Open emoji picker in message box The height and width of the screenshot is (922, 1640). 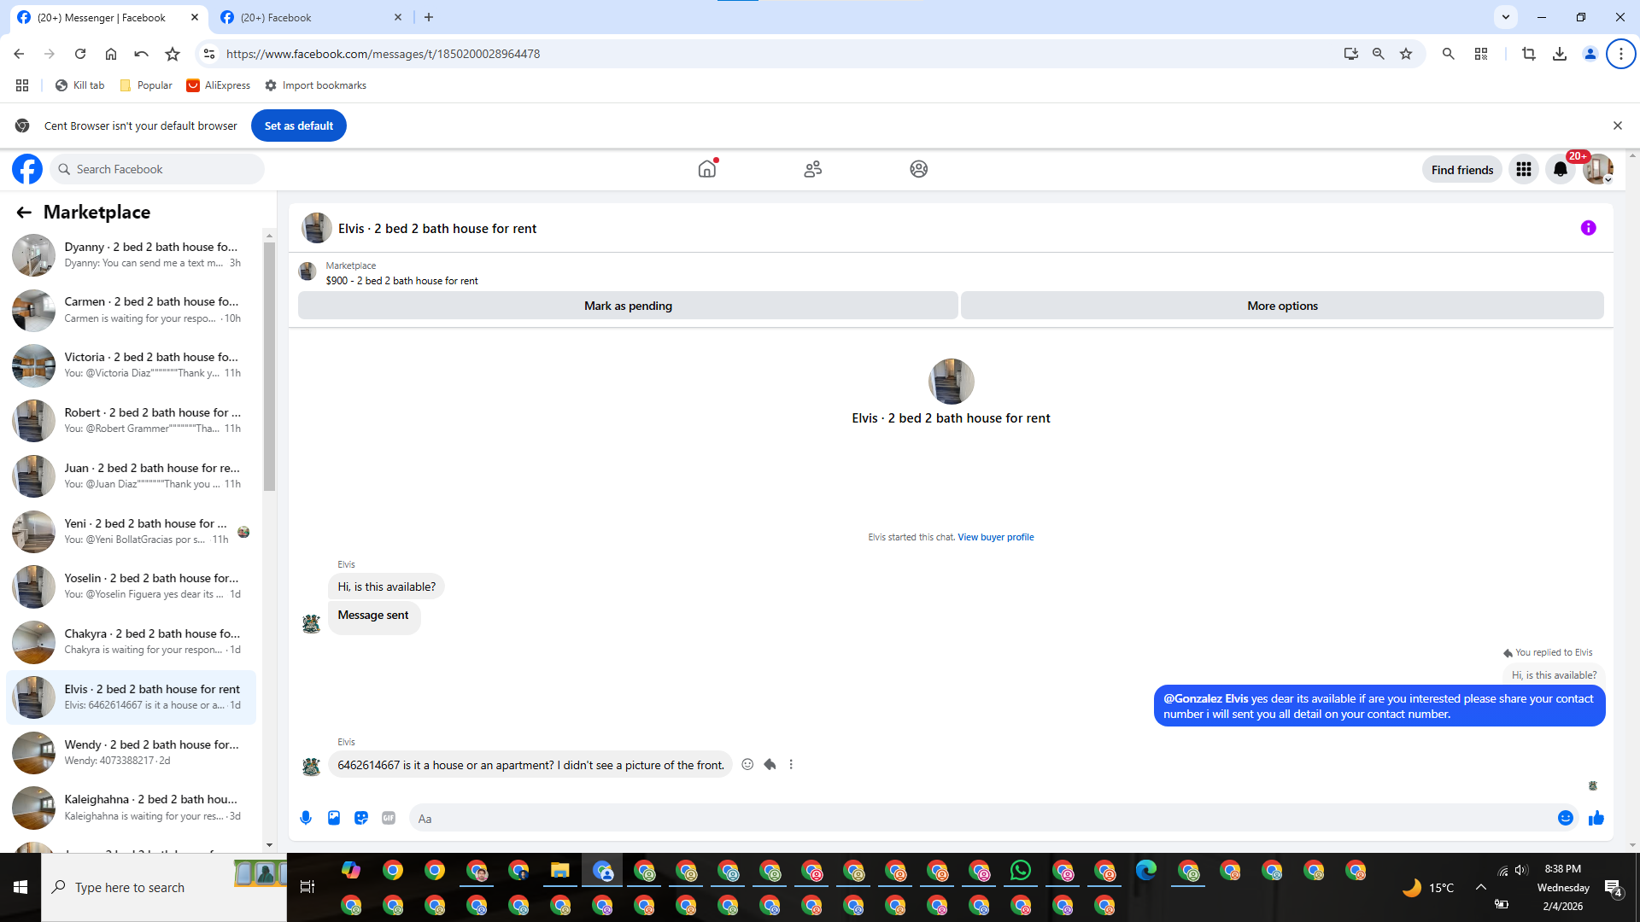pyautogui.click(x=1565, y=818)
